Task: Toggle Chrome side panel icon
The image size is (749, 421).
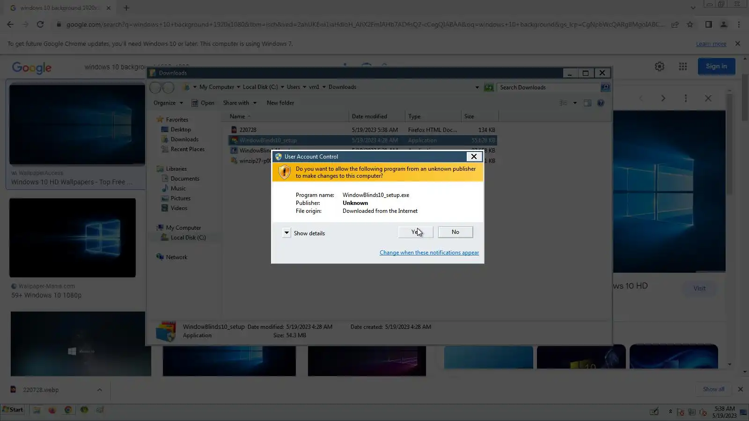Action: (x=709, y=24)
